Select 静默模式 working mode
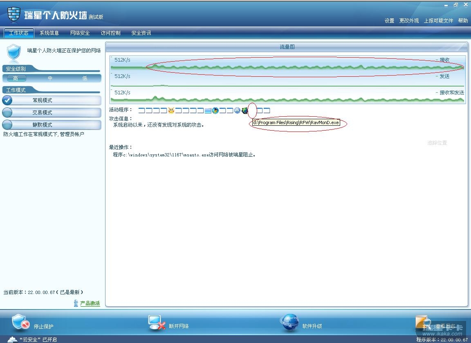The image size is (471, 343). click(x=52, y=125)
